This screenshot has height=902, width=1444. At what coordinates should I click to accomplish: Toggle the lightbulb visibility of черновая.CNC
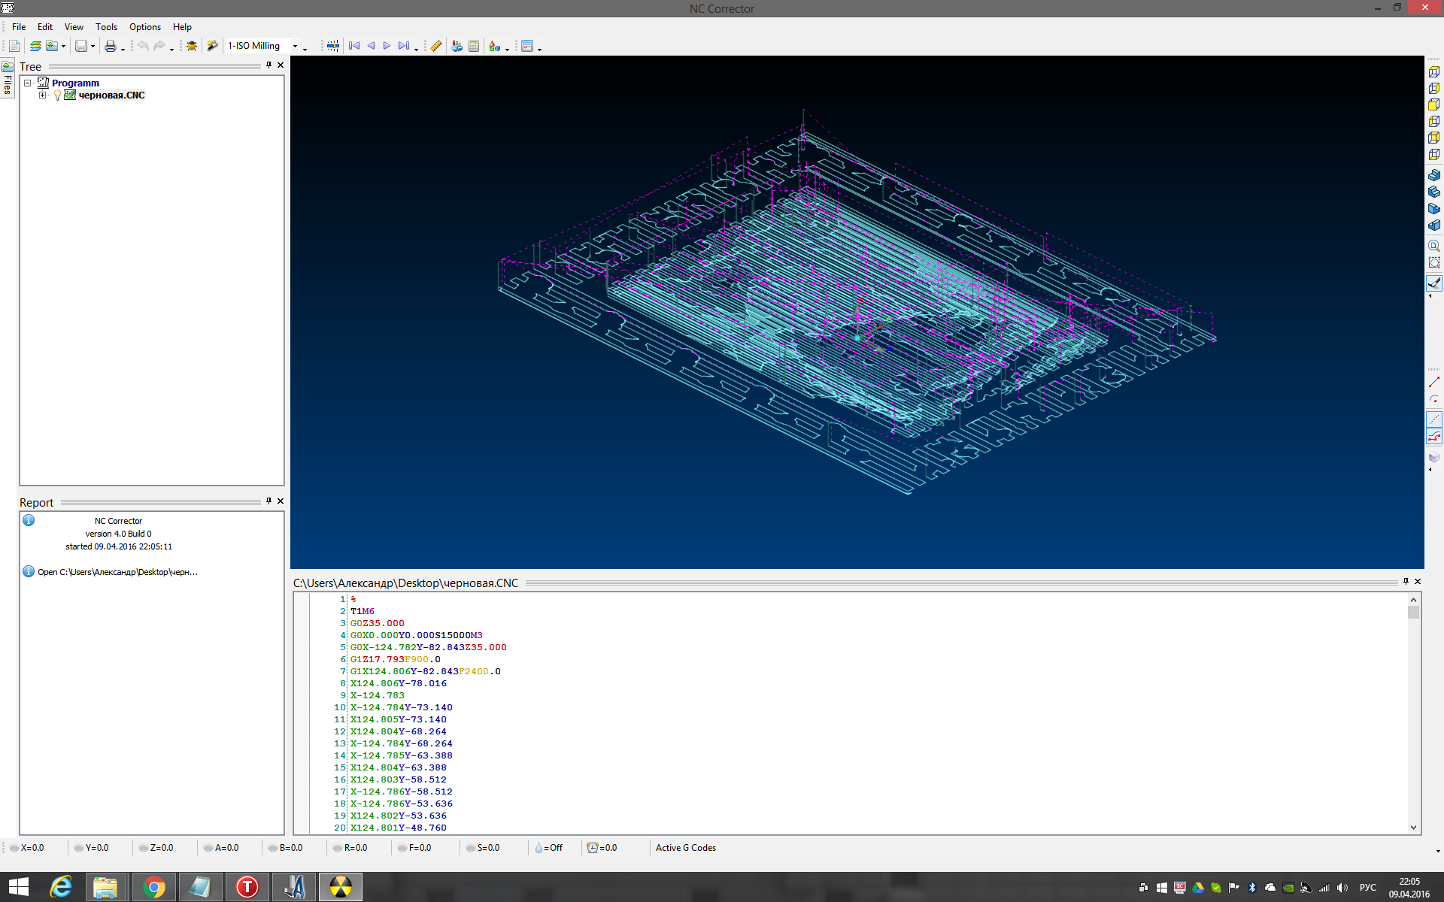click(x=57, y=95)
